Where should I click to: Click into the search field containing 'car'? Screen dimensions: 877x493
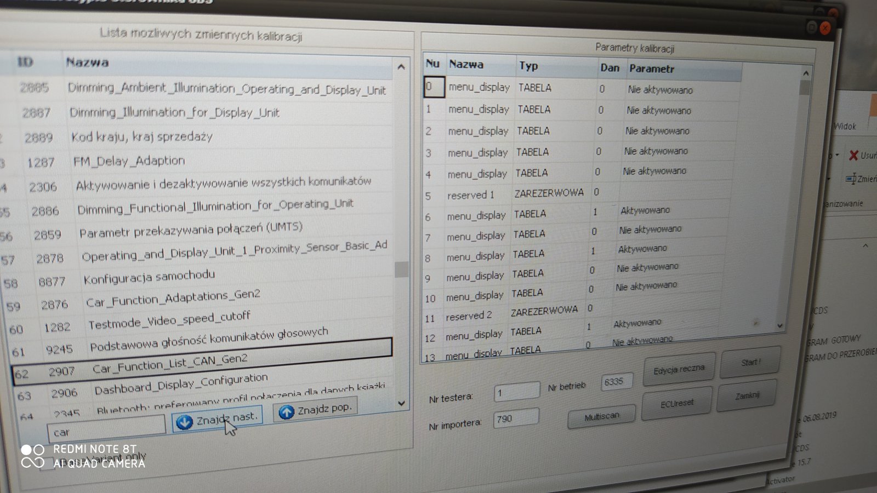click(106, 429)
